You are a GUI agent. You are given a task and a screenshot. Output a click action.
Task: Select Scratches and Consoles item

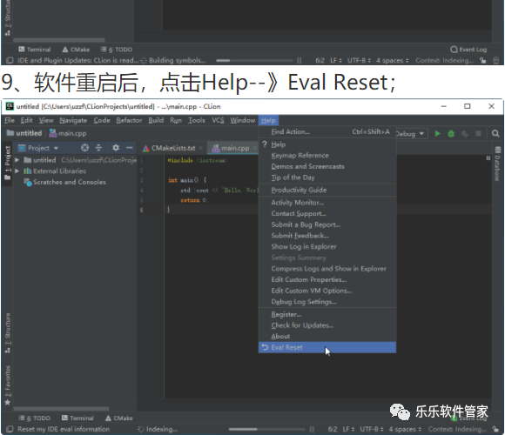point(64,182)
